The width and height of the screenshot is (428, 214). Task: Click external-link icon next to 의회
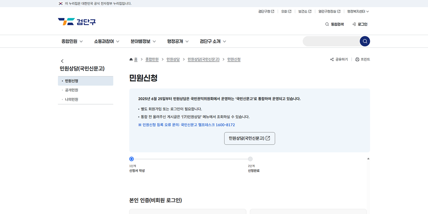(x=290, y=11)
